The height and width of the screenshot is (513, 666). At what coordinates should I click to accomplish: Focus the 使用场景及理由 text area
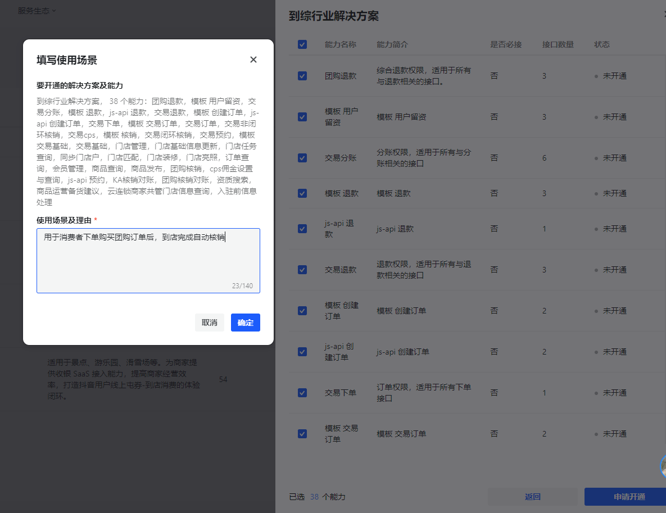tap(148, 261)
